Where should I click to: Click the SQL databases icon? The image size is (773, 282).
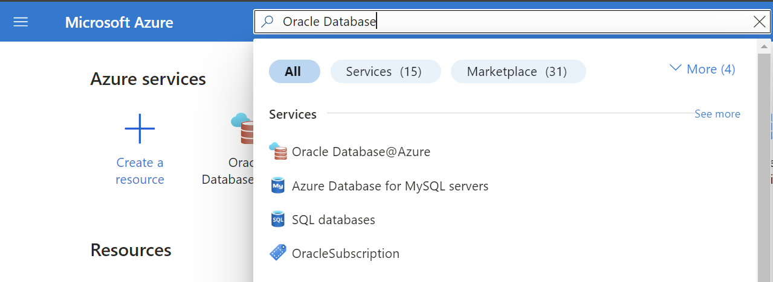point(278,219)
